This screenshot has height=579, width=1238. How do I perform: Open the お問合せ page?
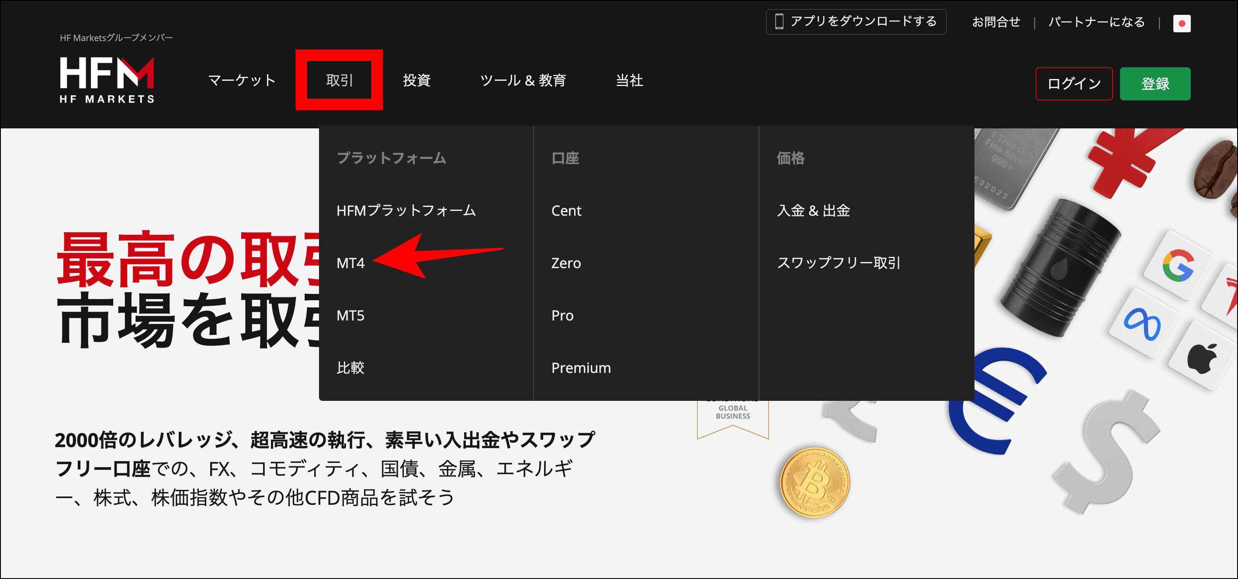(x=996, y=21)
